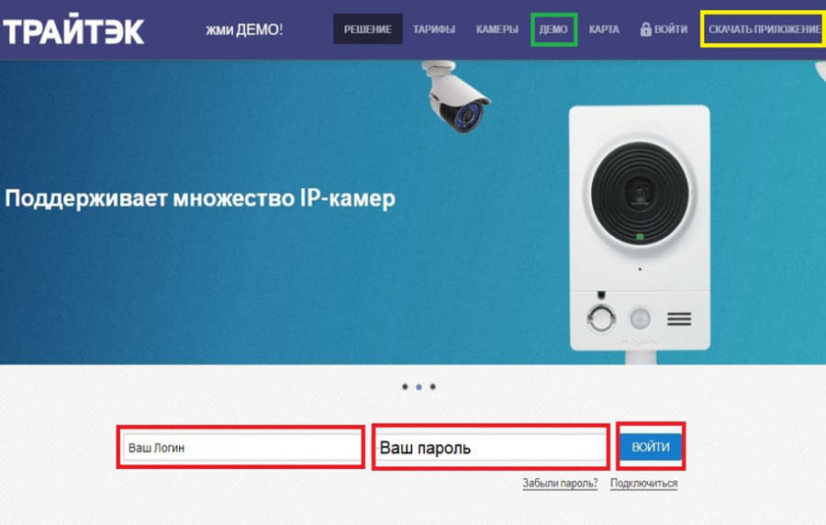Select the second carousel dot
Viewport: 826px width, 525px height.
click(x=419, y=387)
